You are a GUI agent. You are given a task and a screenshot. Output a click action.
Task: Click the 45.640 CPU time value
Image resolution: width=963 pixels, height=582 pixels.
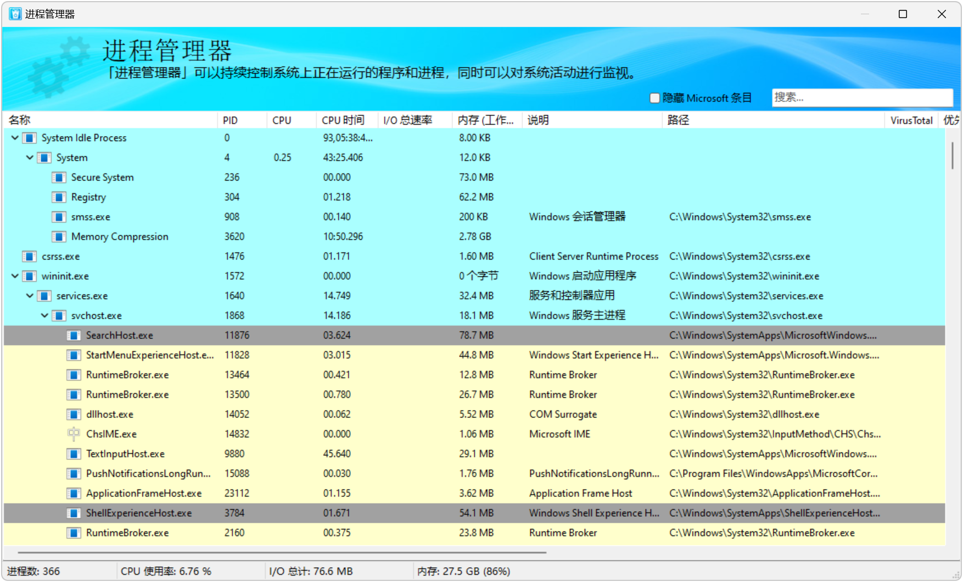coord(337,454)
